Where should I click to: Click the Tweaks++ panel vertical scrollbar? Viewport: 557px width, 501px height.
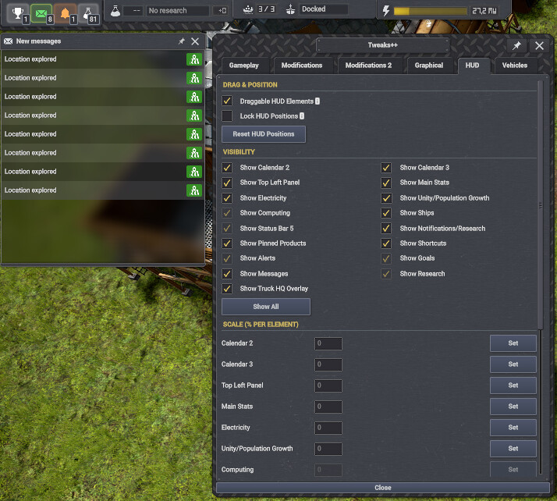[541, 205]
